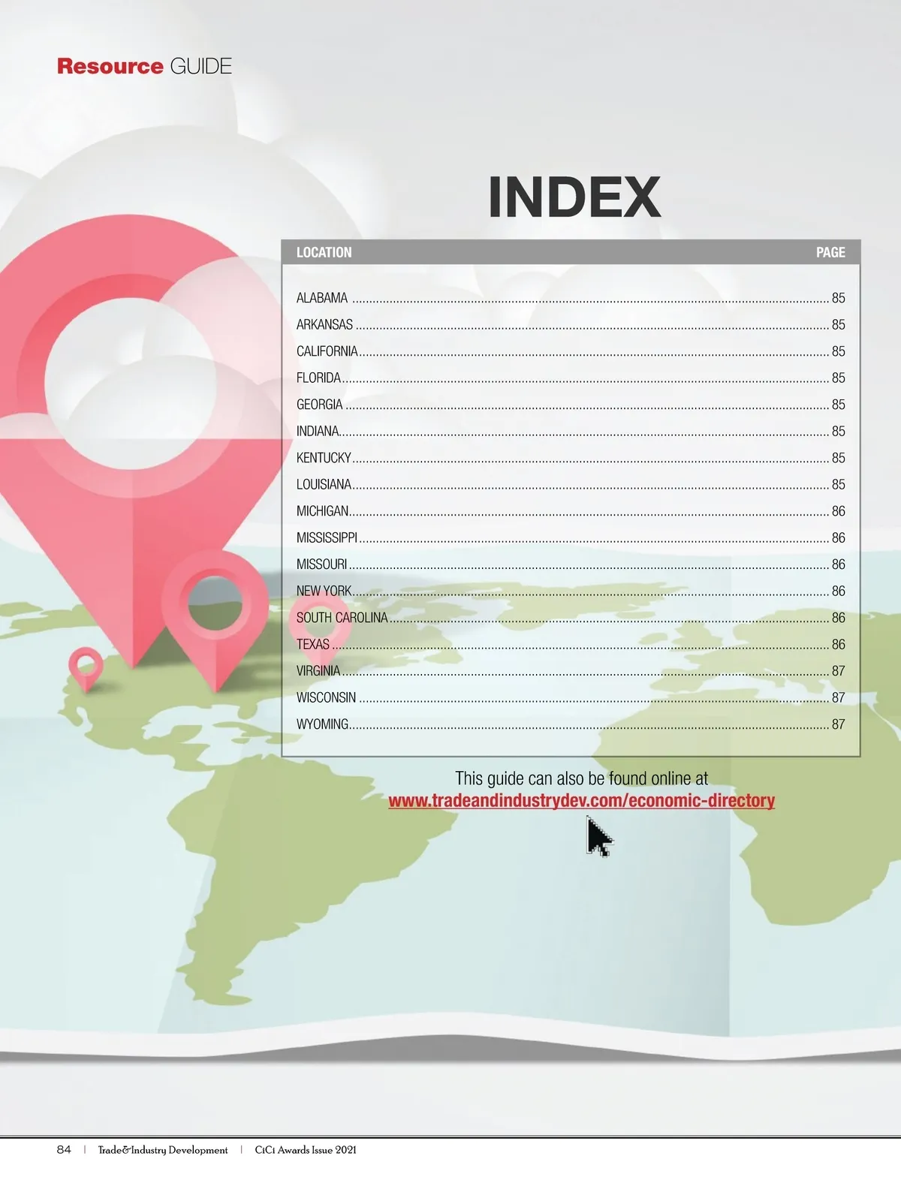Open the tradeandindustrydev.com economic-directory link

(581, 800)
